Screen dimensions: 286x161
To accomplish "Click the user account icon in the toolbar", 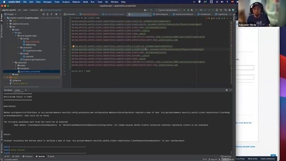I will [x=145, y=10].
